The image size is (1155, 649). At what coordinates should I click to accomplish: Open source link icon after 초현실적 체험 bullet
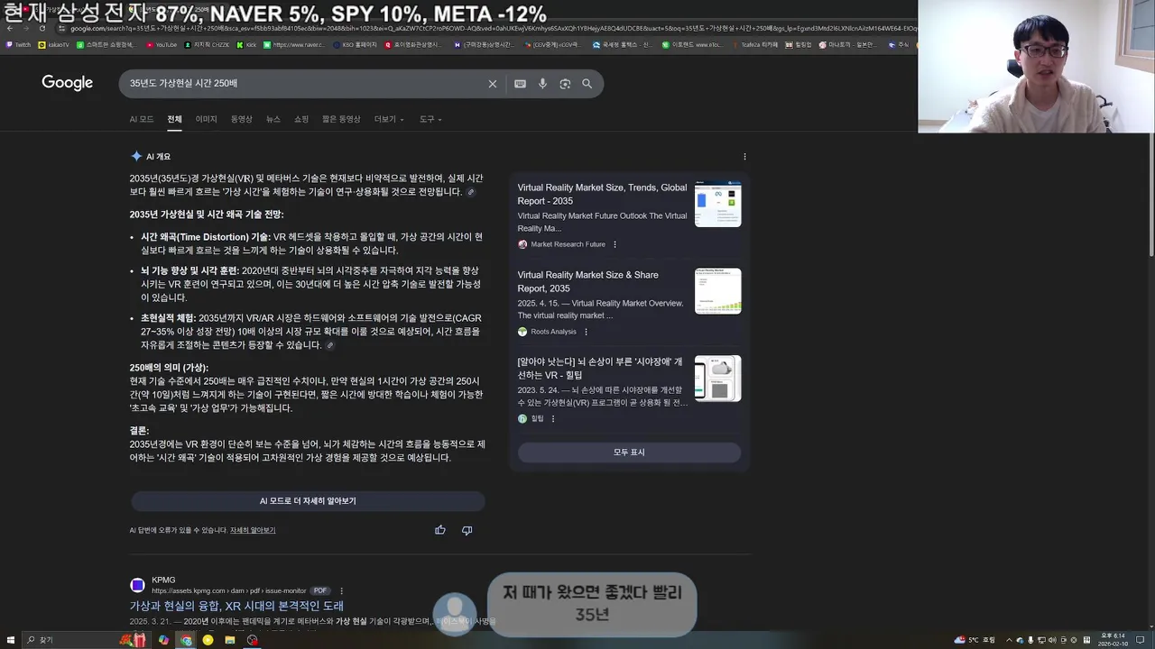click(x=329, y=345)
